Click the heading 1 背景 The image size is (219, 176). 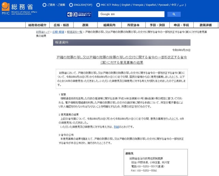coord(62,95)
